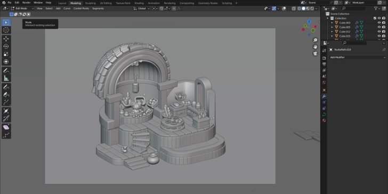Expand the Cube.003 tree item
The image size is (388, 194).
click(332, 22)
